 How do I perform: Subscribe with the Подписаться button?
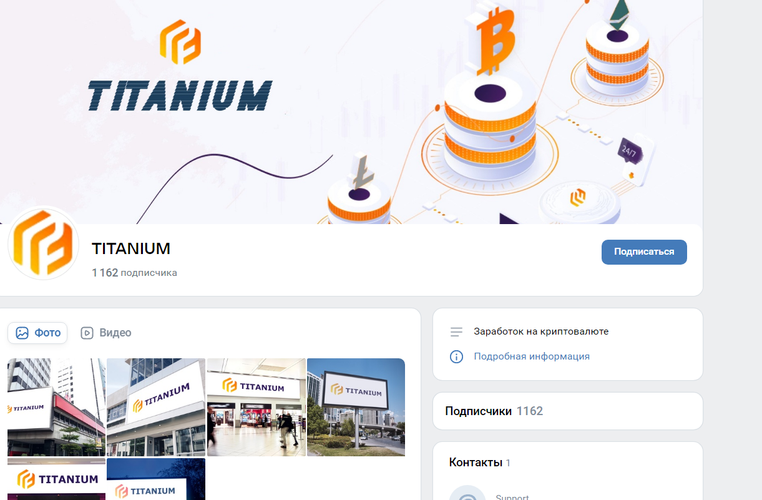pyautogui.click(x=644, y=252)
